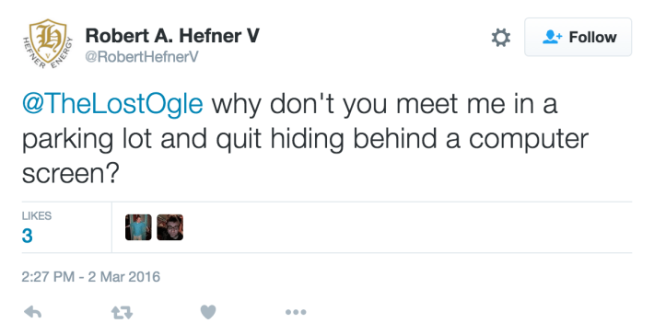The image size is (654, 335).
Task: Click the likes count 3
Action: tap(27, 236)
